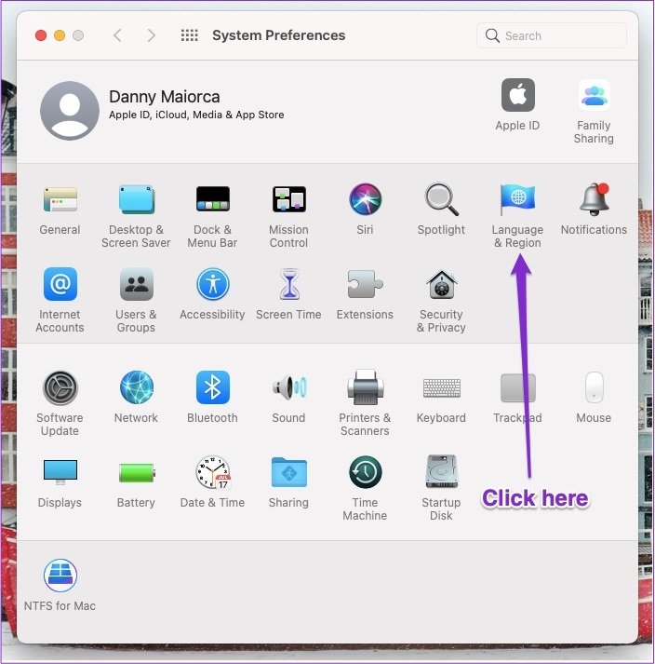Click into the Search field

(552, 35)
